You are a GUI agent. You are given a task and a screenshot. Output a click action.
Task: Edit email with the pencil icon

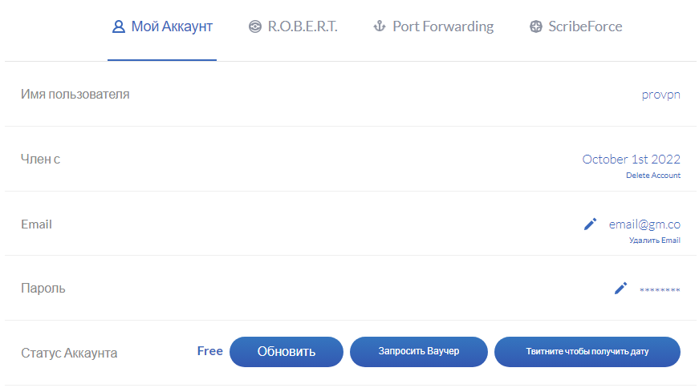pyautogui.click(x=590, y=224)
